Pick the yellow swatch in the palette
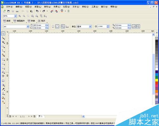The width and height of the screenshot is (159, 126). click(x=157, y=80)
